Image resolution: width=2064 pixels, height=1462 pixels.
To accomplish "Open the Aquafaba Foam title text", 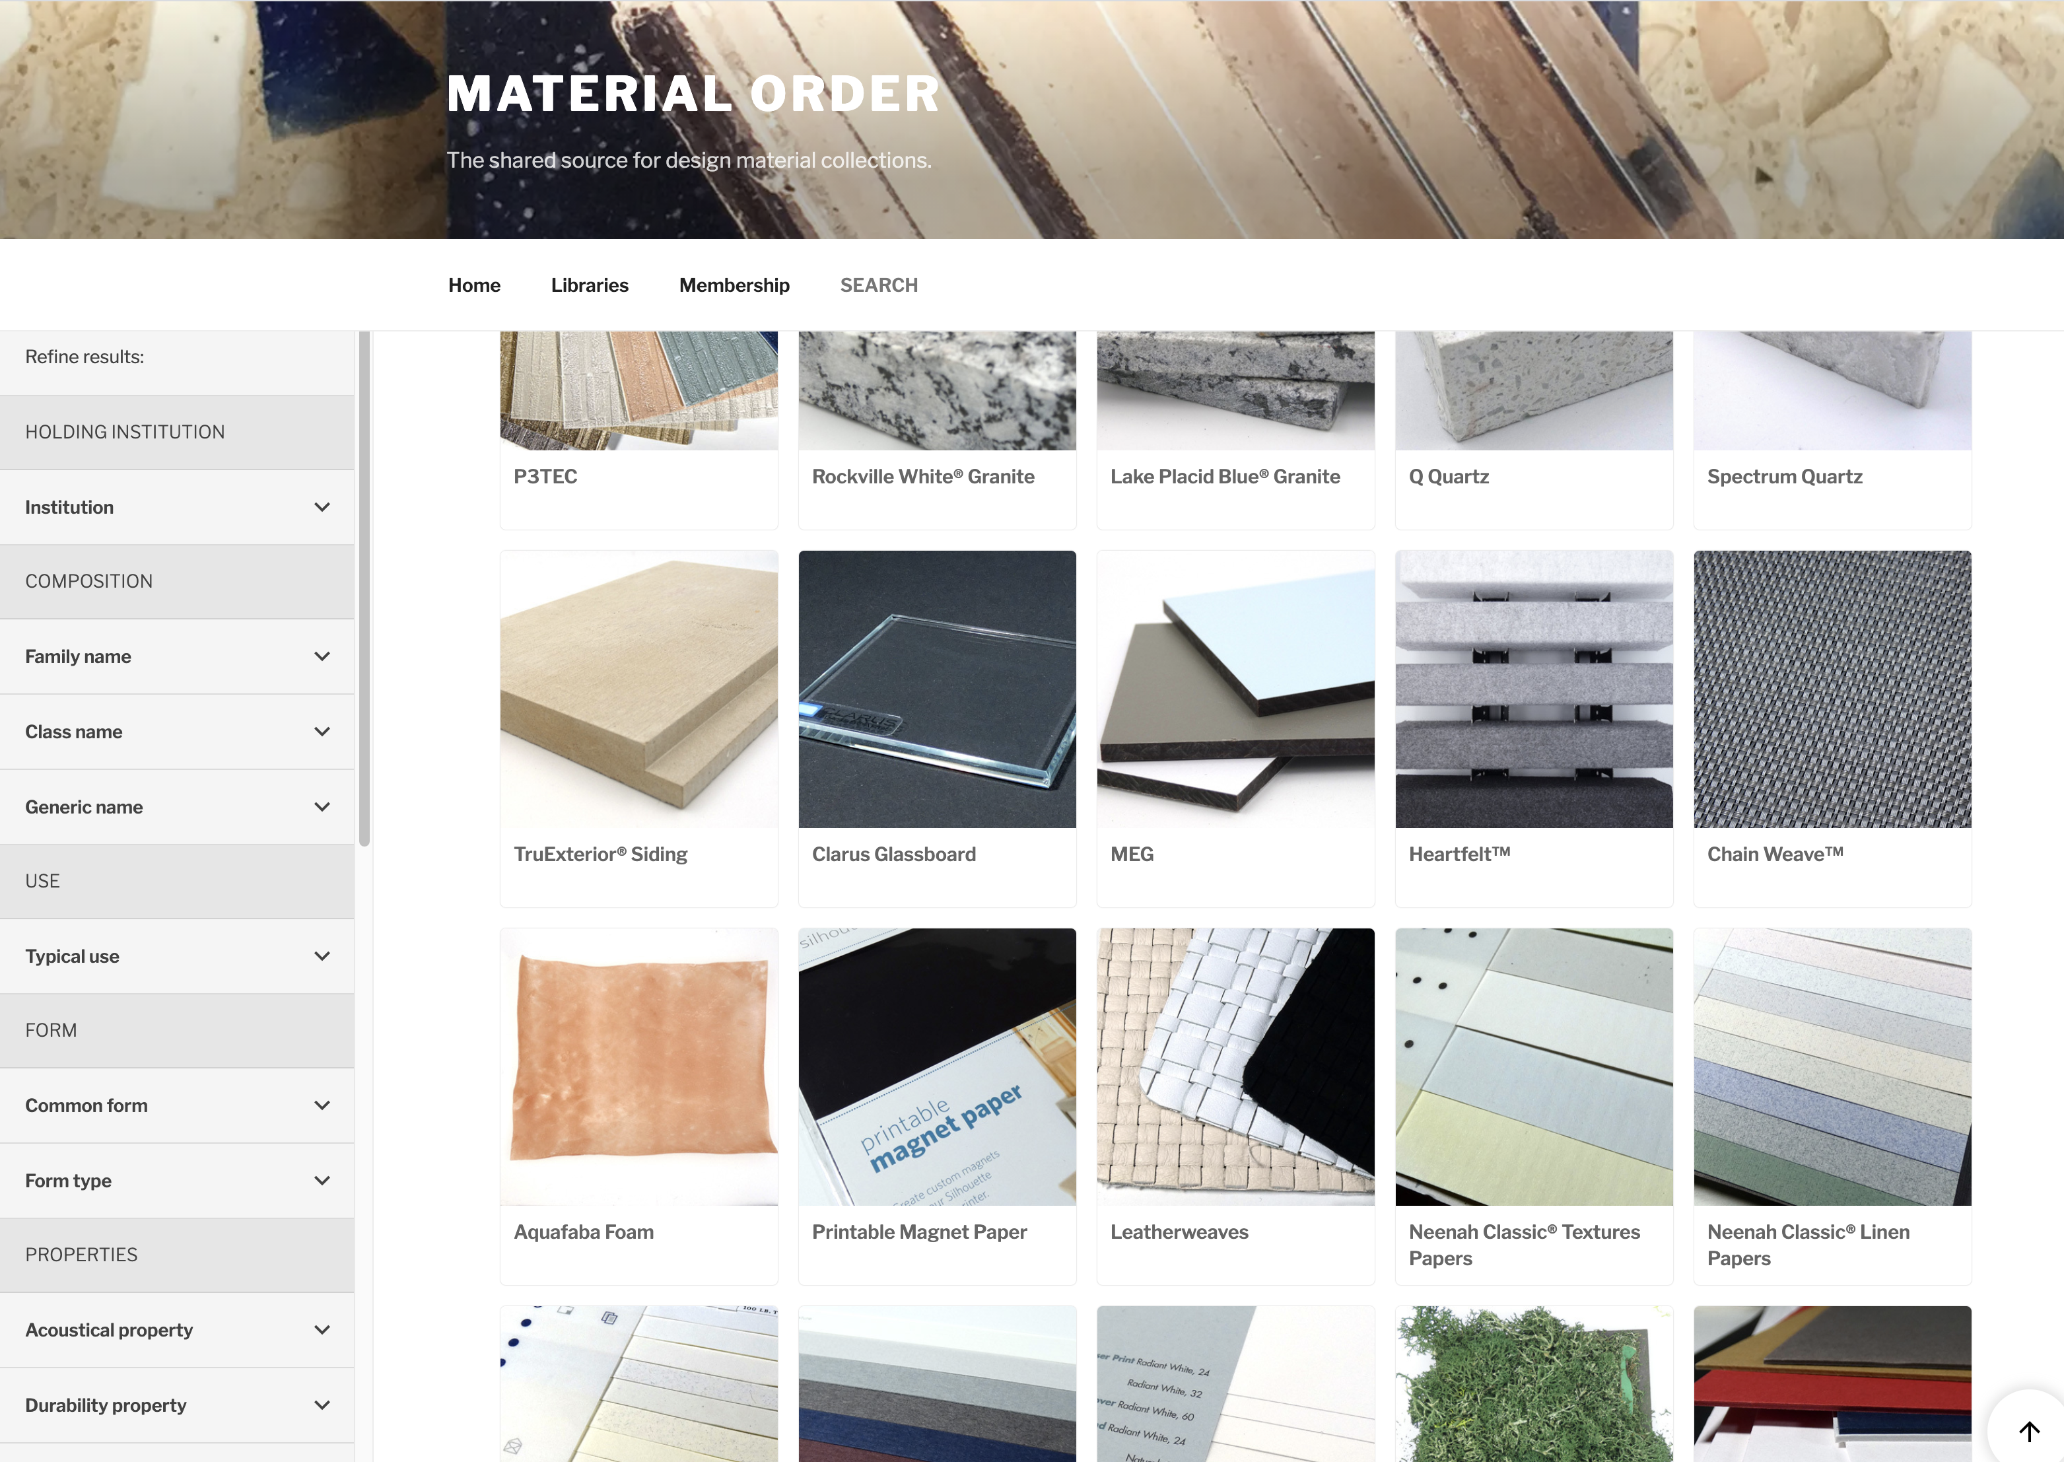I will (583, 1232).
